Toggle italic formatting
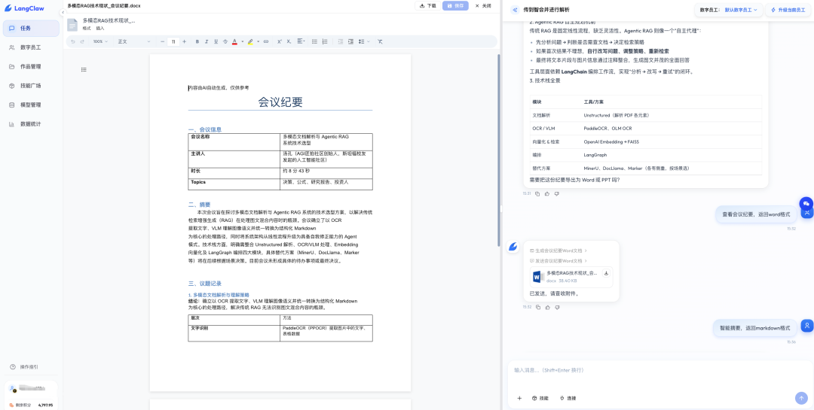 (x=207, y=41)
